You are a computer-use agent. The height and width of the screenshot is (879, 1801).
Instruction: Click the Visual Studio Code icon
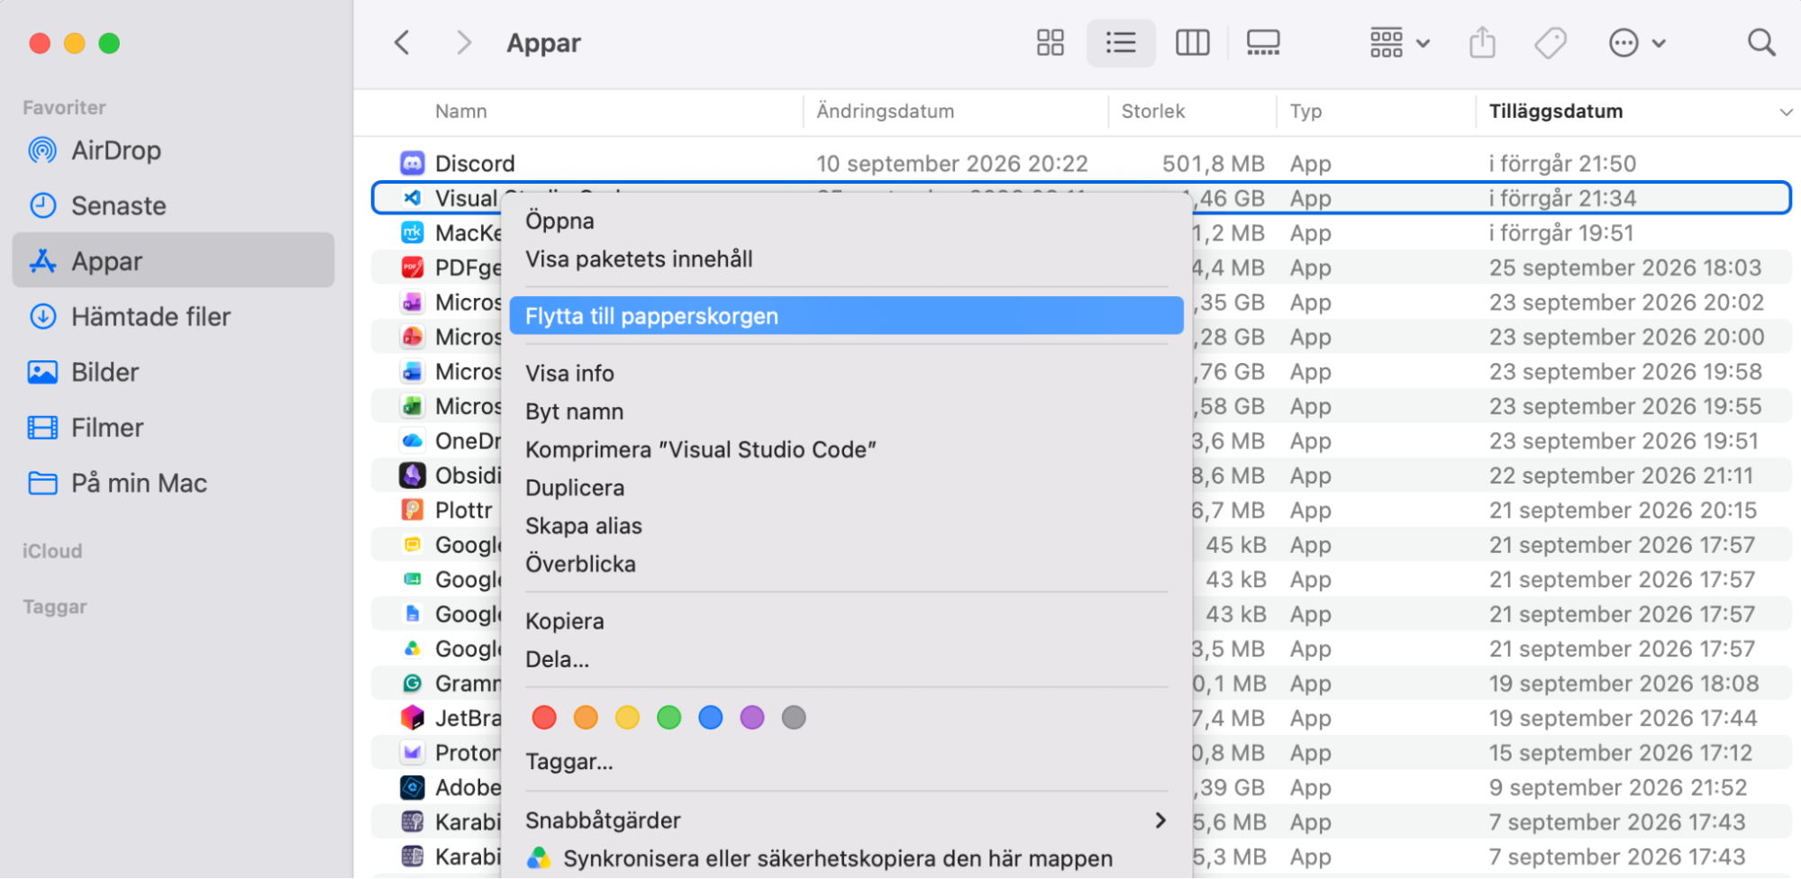click(x=412, y=198)
